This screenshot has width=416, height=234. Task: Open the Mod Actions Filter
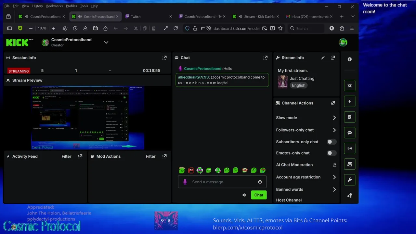(x=150, y=156)
